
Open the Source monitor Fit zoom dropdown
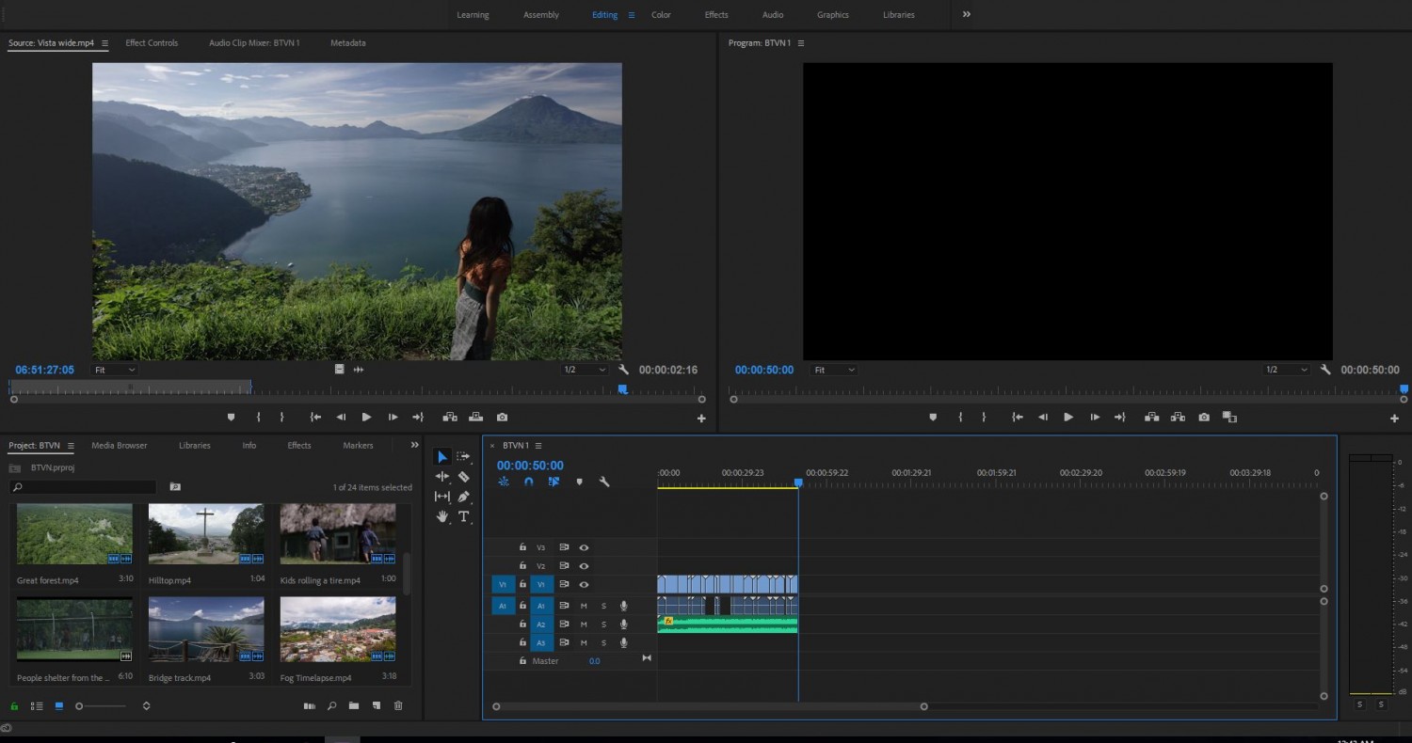pyautogui.click(x=115, y=370)
